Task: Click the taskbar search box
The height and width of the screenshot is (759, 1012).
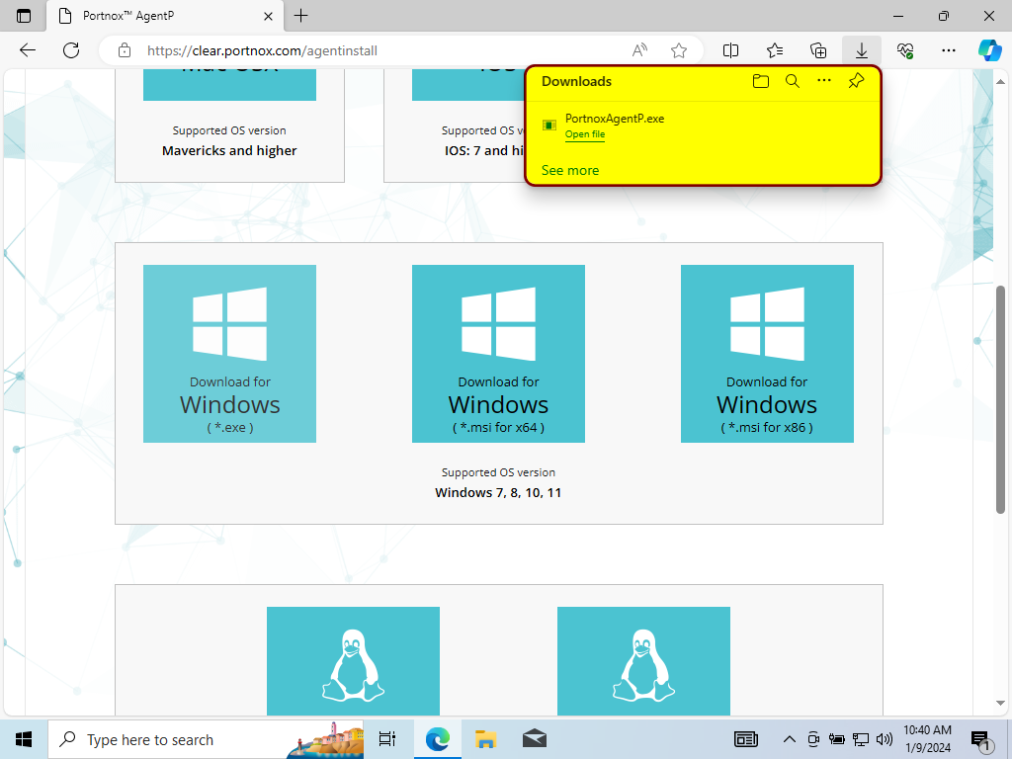Action: [x=206, y=739]
